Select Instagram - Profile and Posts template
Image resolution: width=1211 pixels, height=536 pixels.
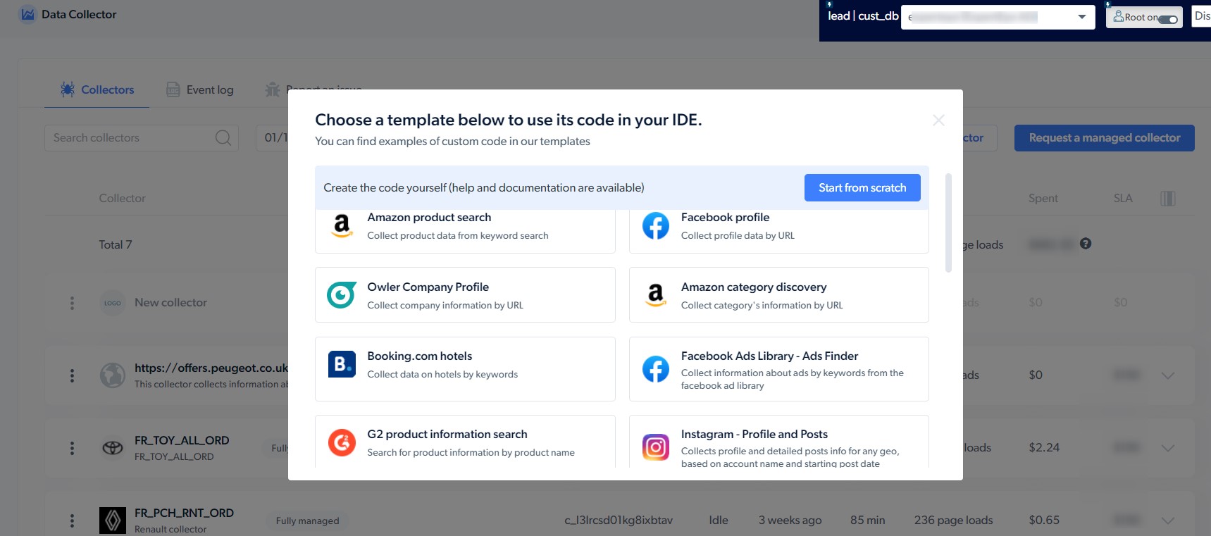[779, 442]
